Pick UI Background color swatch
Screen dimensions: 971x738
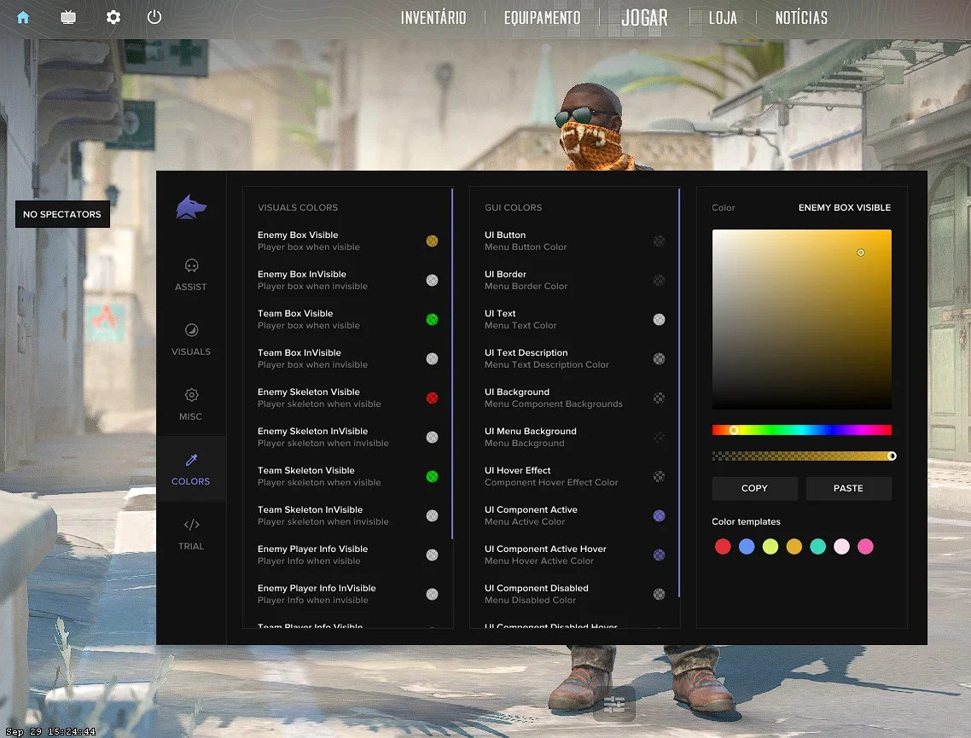659,398
